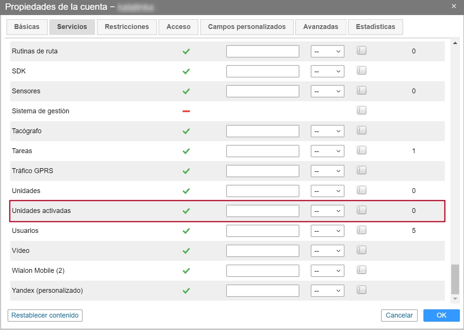Open the SDK row dropdown menu
464x330 pixels.
328,71
